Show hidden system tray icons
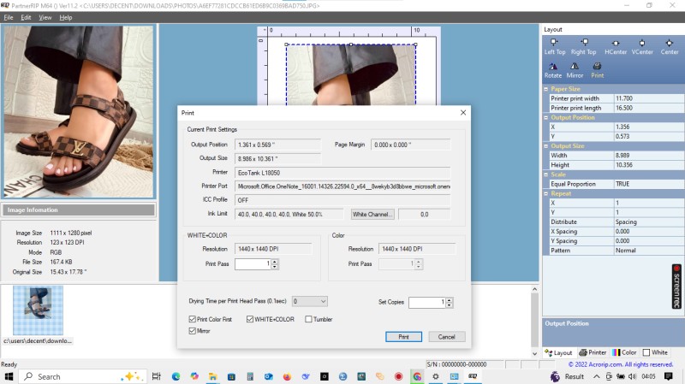The height and width of the screenshot is (384, 685). (x=596, y=376)
